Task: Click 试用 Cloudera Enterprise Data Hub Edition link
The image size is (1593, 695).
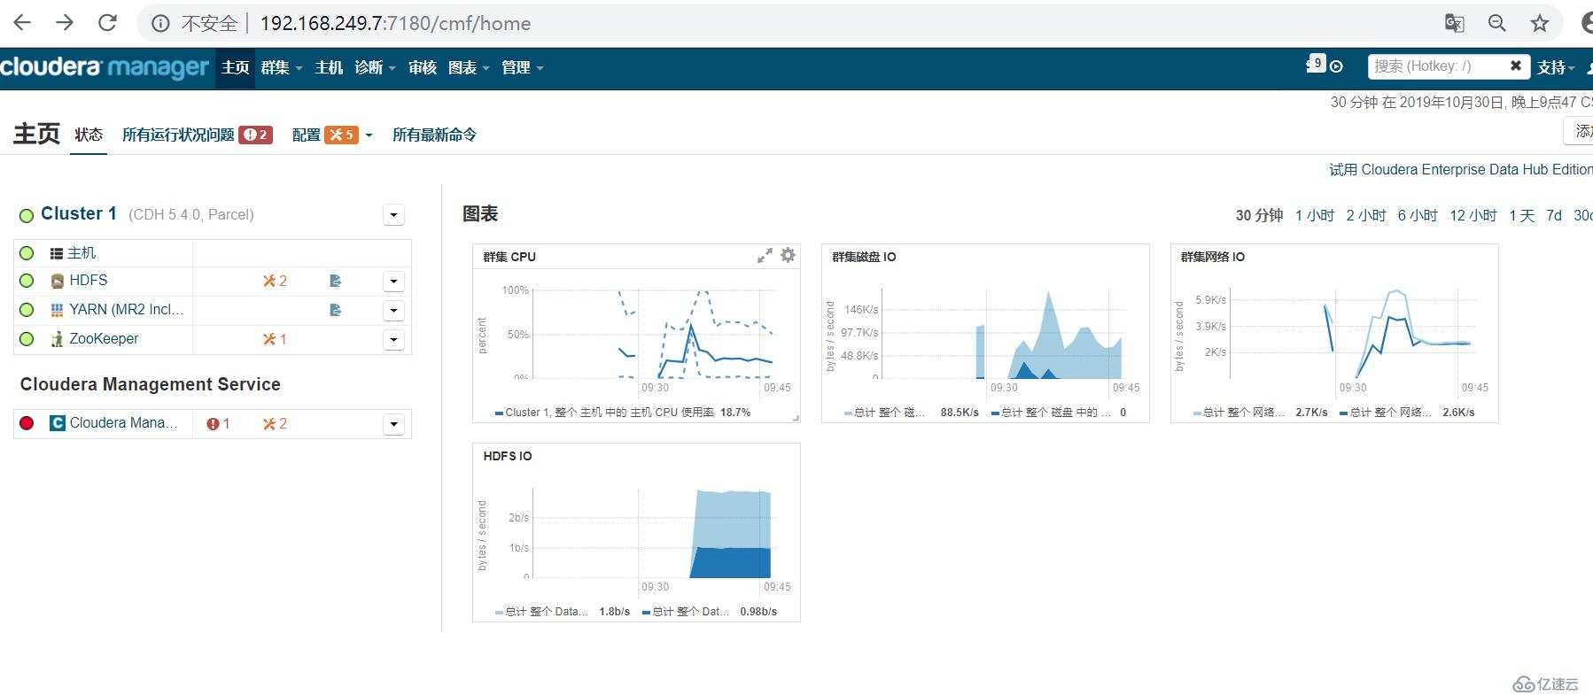Action: (x=1460, y=169)
